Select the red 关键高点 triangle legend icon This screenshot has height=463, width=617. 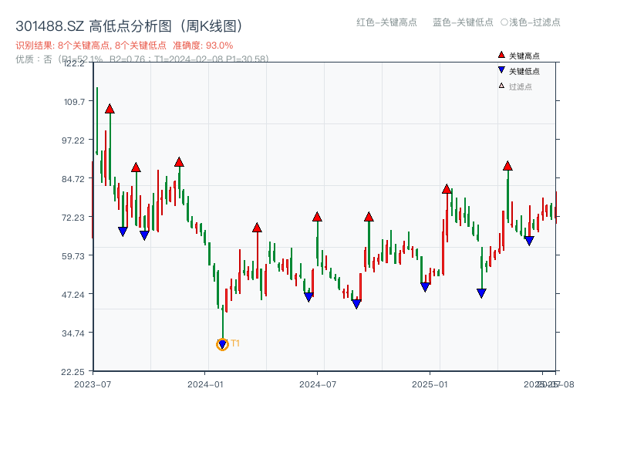tap(500, 55)
